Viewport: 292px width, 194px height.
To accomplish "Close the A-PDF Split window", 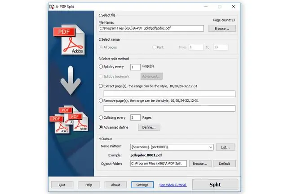I will pyautogui.click(x=234, y=7).
